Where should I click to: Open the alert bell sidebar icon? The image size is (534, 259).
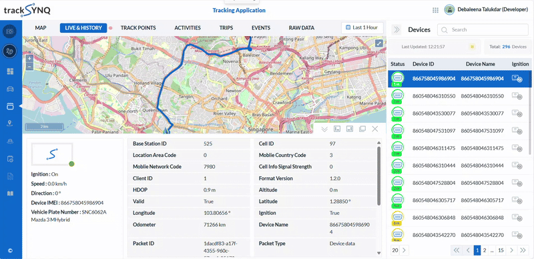coord(10,141)
